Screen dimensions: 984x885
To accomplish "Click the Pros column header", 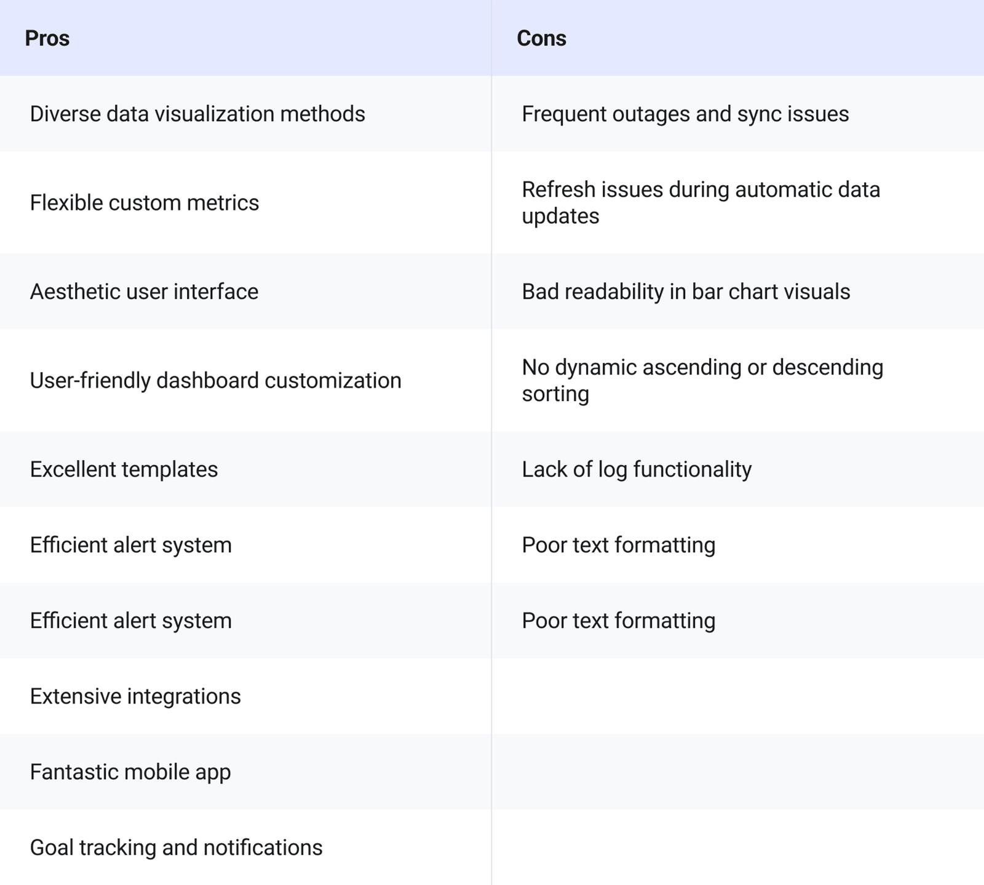I will 47,38.
